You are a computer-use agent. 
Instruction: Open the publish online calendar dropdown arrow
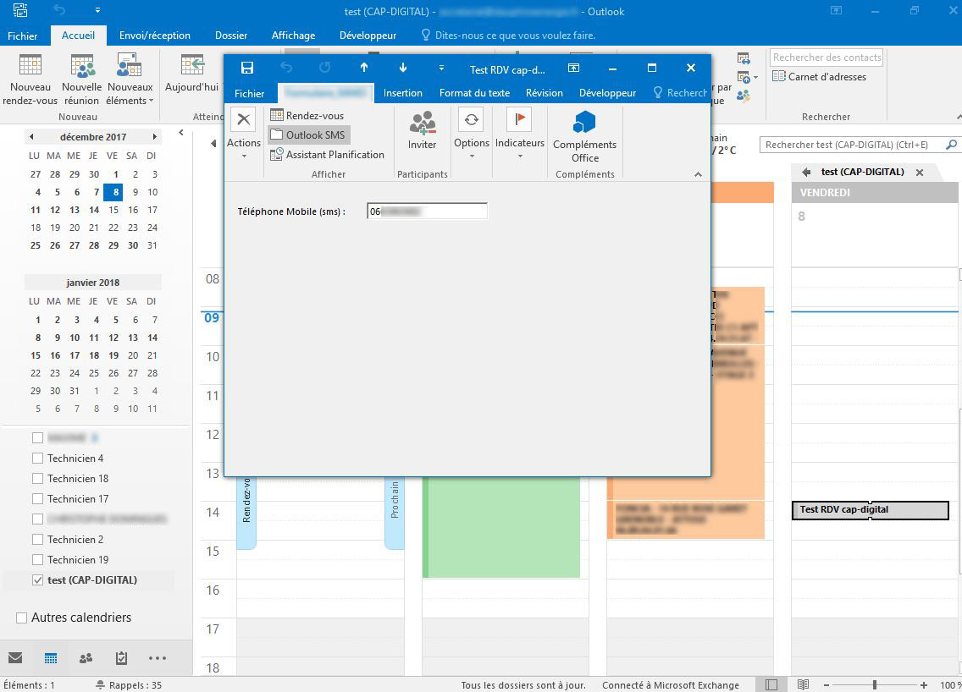(755, 78)
